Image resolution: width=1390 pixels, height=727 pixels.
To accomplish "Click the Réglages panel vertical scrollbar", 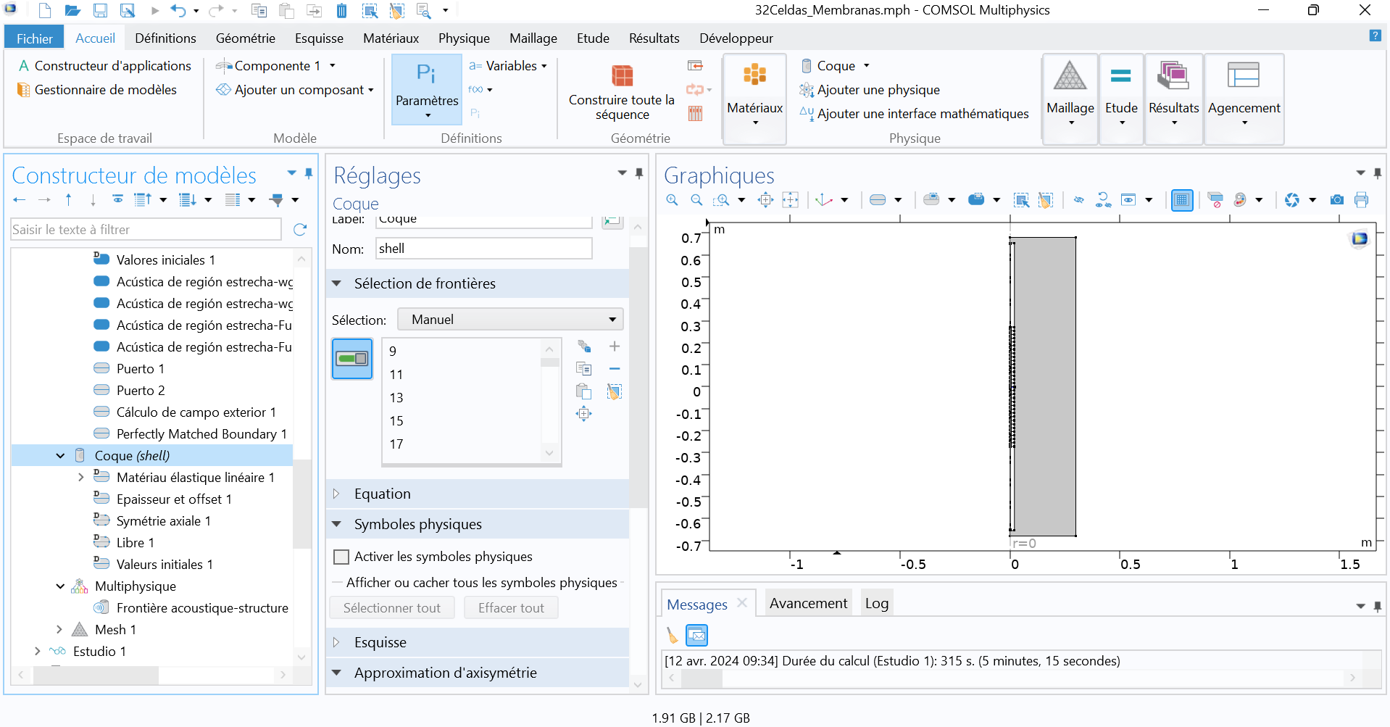I will [x=637, y=377].
